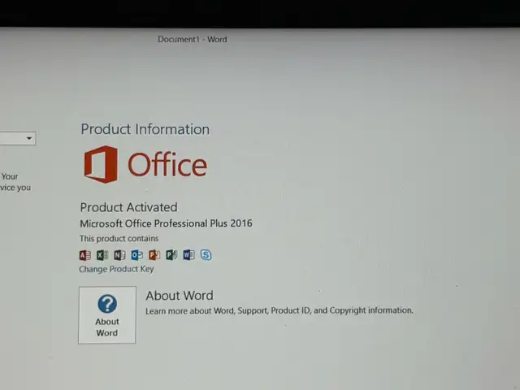520x390 pixels.
Task: Click the Excel app icon
Action: (102, 255)
